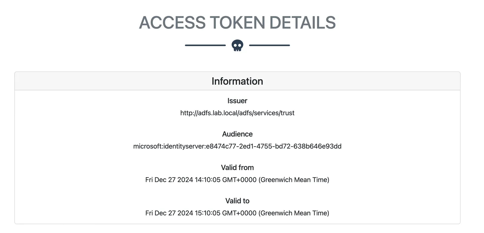Click the divider line right of the skull
Viewport: 484px width, 233px height.
[270, 45]
